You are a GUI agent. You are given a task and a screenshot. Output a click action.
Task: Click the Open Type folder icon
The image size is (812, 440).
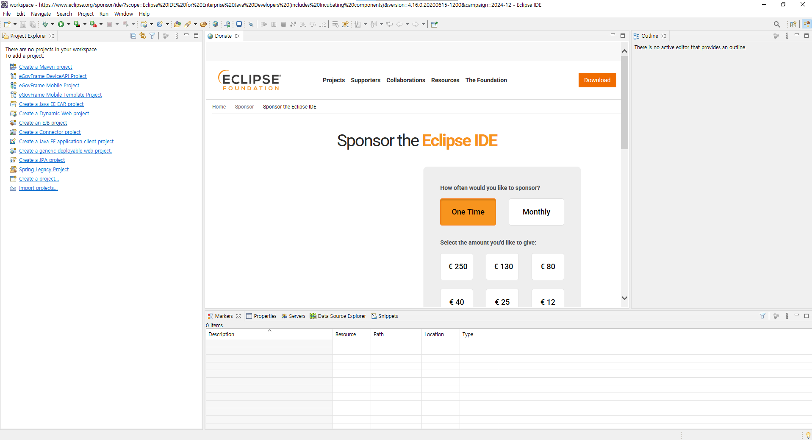(x=177, y=24)
